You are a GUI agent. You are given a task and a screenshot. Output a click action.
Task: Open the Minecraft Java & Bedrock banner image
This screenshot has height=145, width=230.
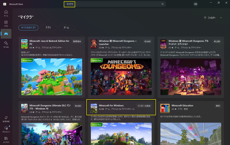pos(51,77)
